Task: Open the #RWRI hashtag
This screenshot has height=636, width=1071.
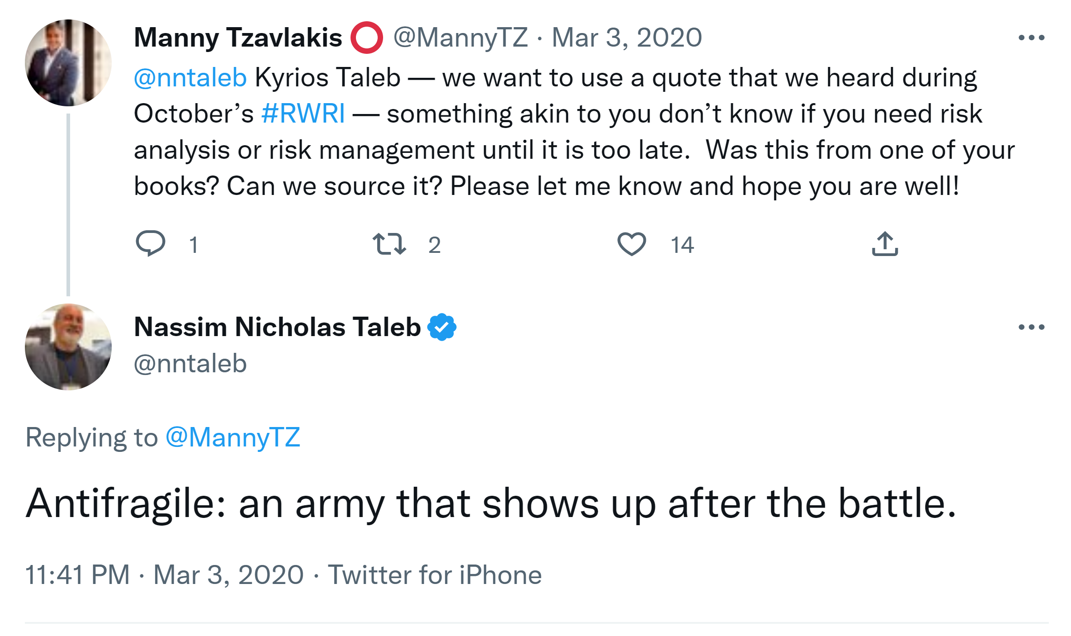Action: pyautogui.click(x=303, y=114)
